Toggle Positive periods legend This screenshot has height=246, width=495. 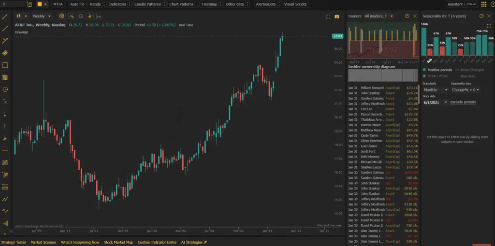(437, 70)
